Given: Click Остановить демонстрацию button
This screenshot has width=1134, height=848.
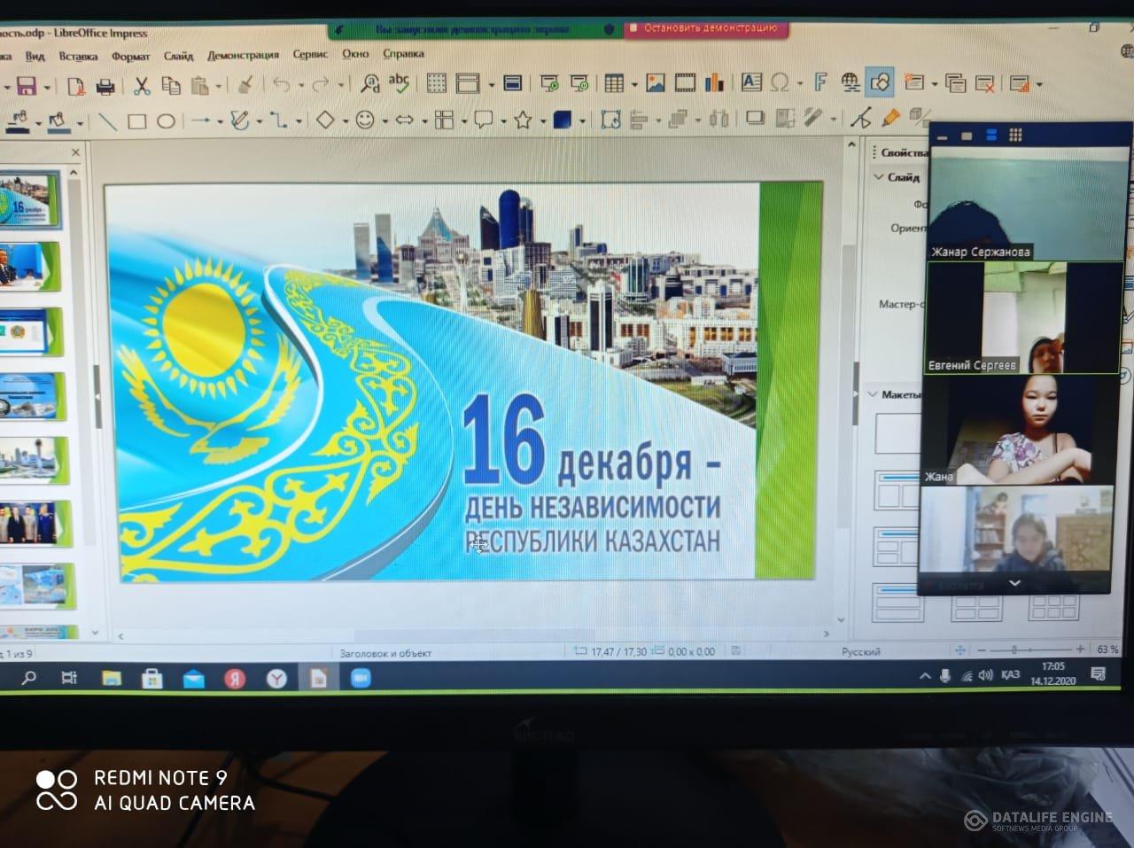Looking at the screenshot, I should [x=709, y=28].
